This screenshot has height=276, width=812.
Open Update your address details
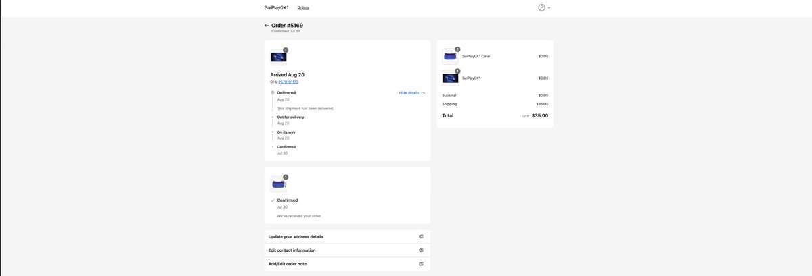click(347, 237)
